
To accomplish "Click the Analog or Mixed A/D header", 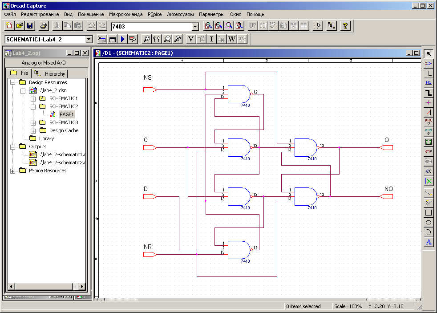I will pyautogui.click(x=44, y=63).
